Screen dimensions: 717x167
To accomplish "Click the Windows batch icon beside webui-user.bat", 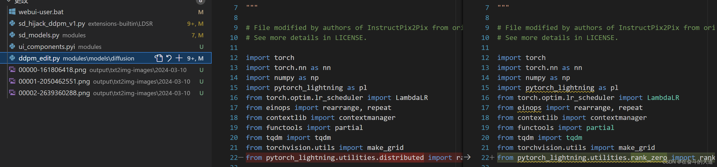I will tap(12, 12).
